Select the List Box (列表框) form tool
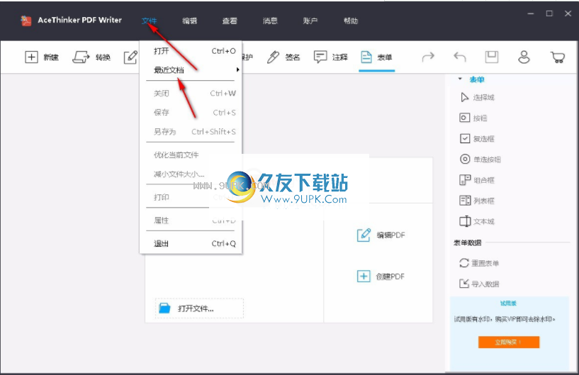Viewport: 579px width, 375px height. coord(477,201)
